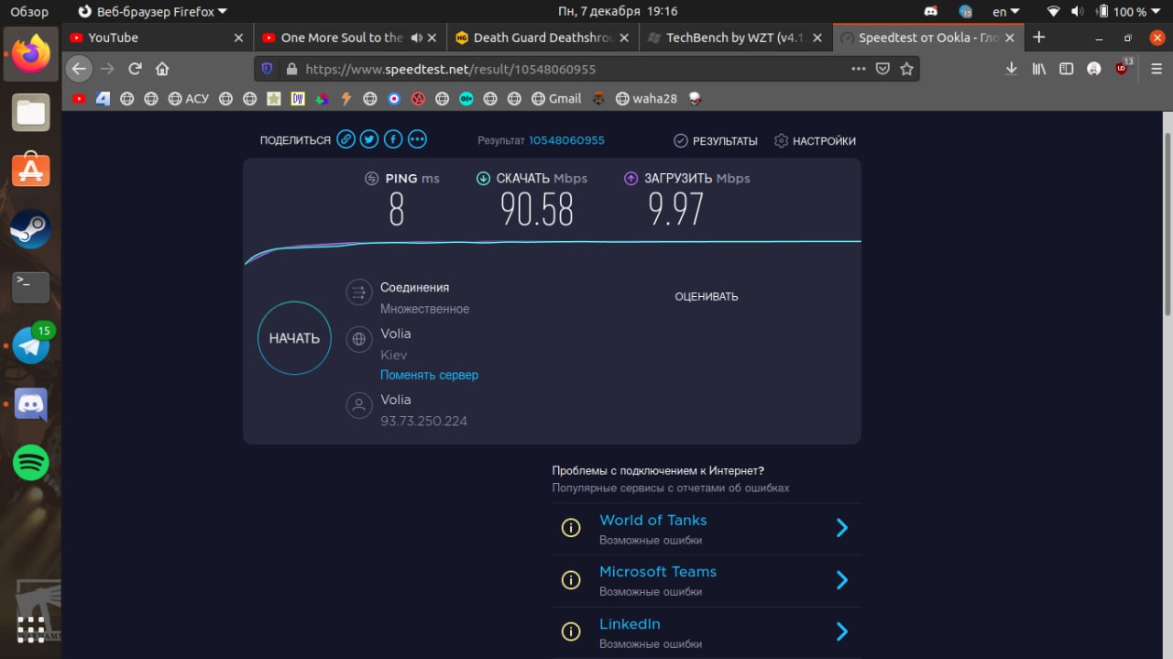Open Telegram with 15 unread badge
The width and height of the screenshot is (1173, 659).
[31, 346]
